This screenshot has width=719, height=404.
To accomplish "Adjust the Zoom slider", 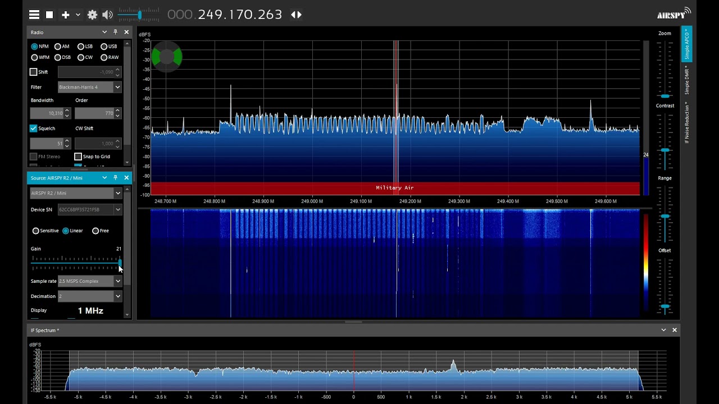I will [x=665, y=70].
